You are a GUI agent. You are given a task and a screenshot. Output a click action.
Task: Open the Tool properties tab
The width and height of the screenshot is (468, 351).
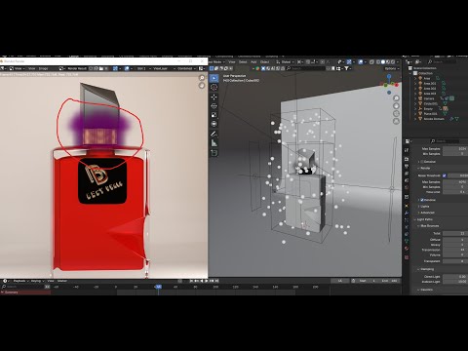tap(407, 150)
